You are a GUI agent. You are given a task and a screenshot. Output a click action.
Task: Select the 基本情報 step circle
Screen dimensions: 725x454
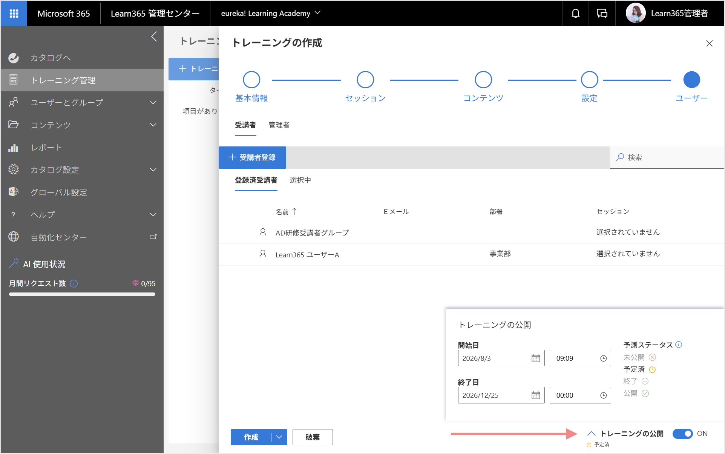pyautogui.click(x=251, y=80)
